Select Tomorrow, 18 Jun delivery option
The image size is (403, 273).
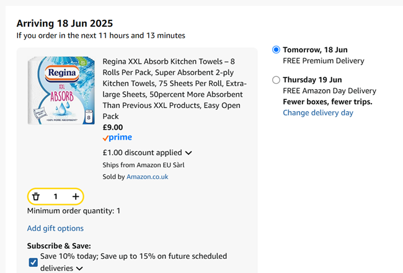276,50
